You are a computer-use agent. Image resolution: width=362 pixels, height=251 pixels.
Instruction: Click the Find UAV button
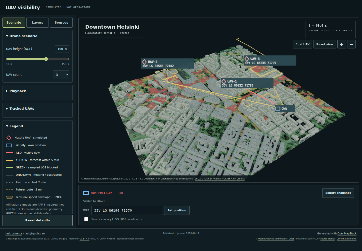point(302,44)
